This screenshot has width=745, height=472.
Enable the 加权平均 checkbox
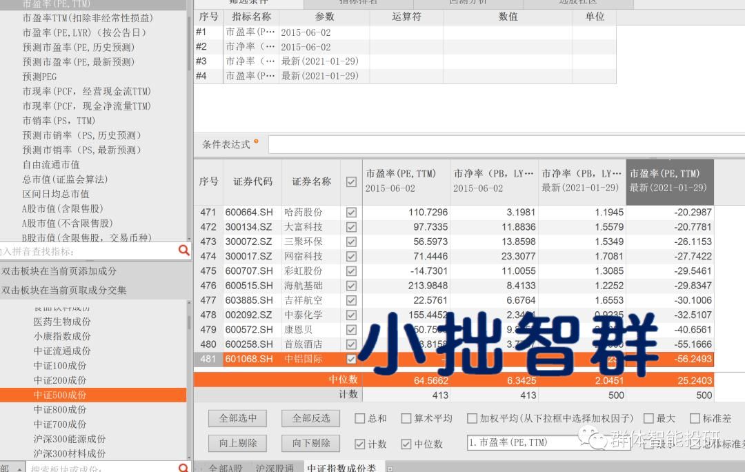point(472,418)
